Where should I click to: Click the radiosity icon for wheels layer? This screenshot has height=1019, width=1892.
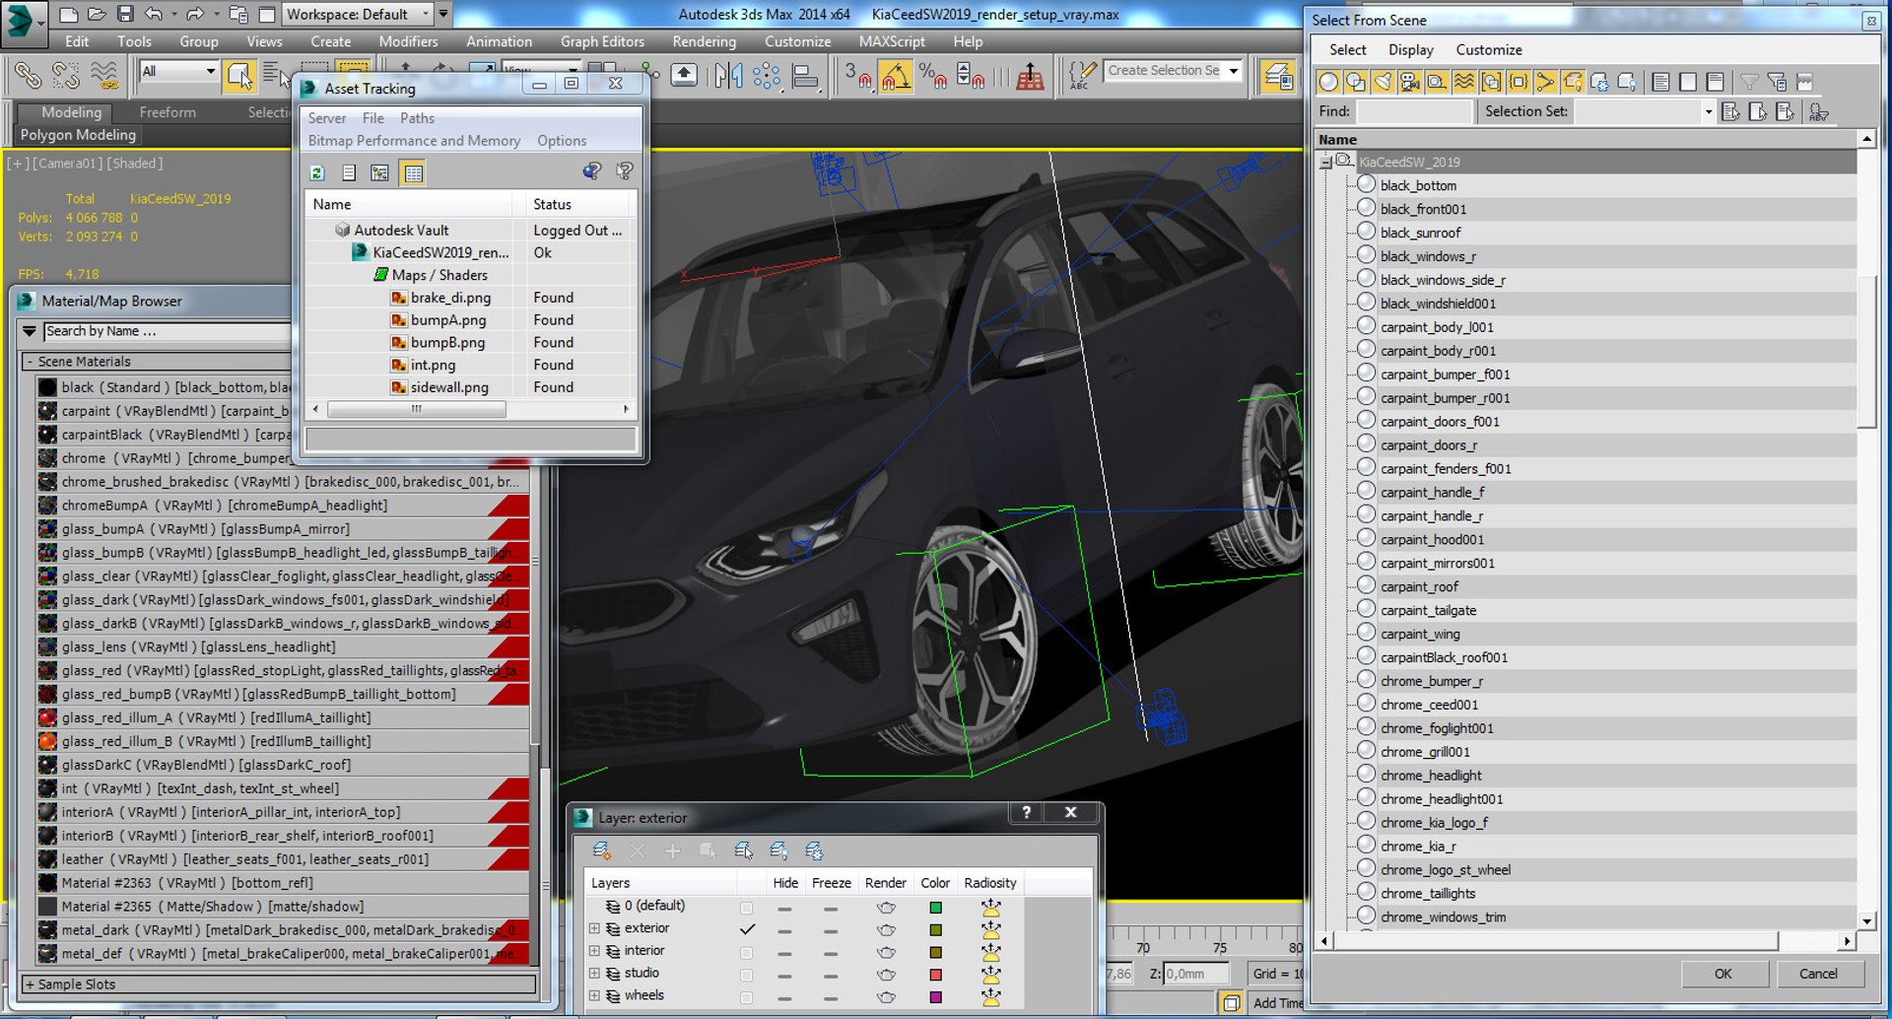click(990, 996)
